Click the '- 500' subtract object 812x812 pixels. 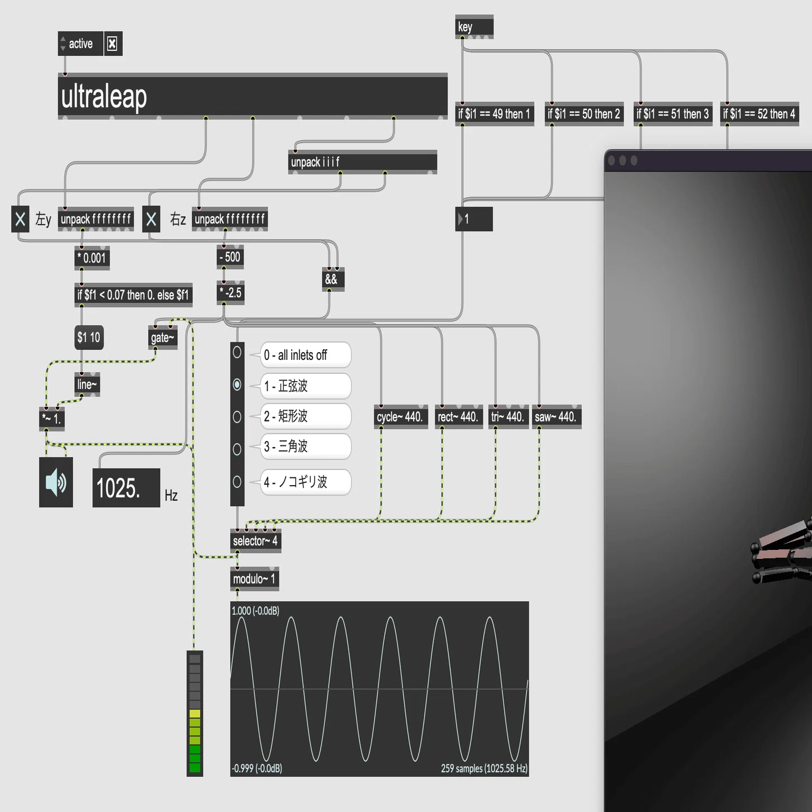pos(230,257)
